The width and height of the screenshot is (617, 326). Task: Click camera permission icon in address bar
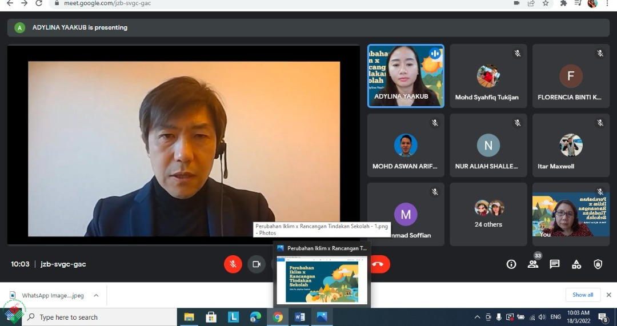pyautogui.click(x=516, y=3)
